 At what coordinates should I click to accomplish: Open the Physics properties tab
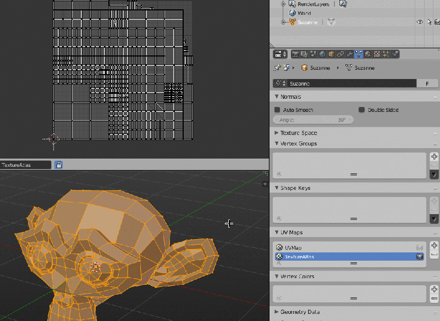pyautogui.click(x=395, y=54)
